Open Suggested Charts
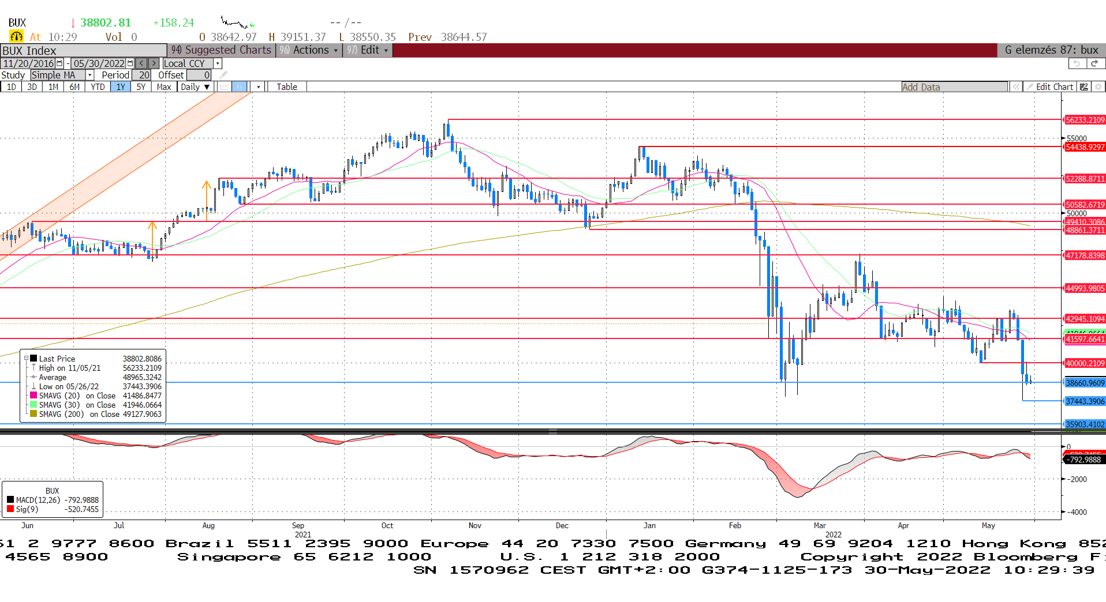Image resolution: width=1106 pixels, height=602 pixels. (x=221, y=50)
